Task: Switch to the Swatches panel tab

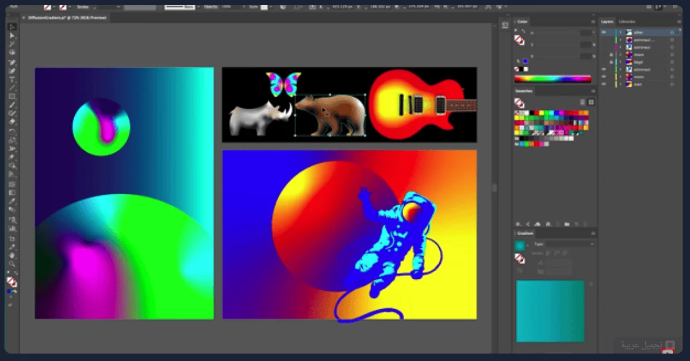Action: pos(524,91)
